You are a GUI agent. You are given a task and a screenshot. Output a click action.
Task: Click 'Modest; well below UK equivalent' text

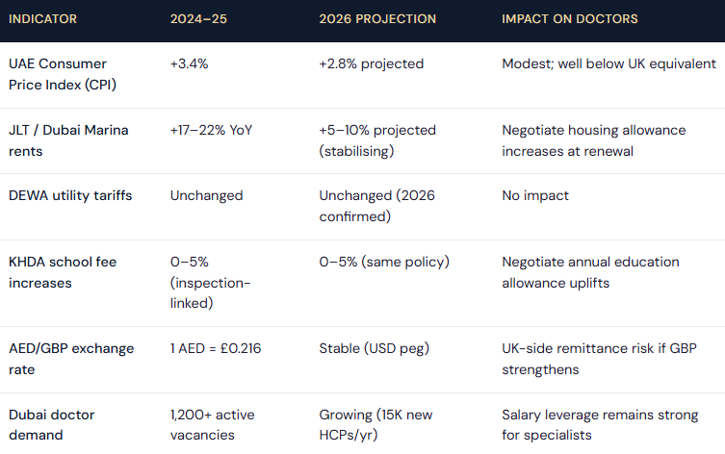pos(608,63)
